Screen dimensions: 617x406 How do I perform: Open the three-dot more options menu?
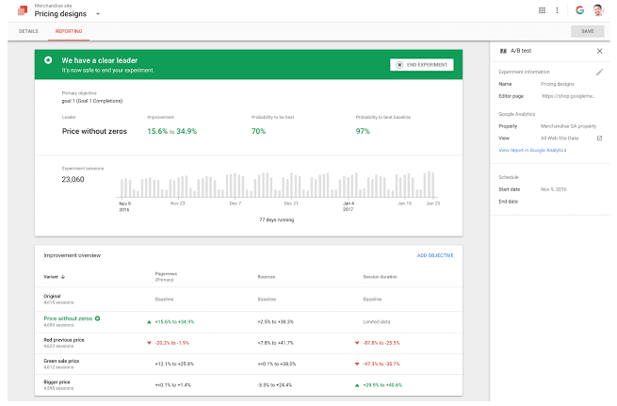click(557, 10)
